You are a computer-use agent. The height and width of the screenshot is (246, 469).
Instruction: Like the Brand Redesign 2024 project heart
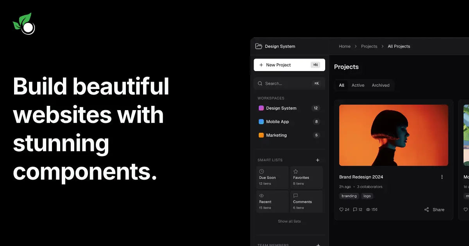(x=341, y=209)
